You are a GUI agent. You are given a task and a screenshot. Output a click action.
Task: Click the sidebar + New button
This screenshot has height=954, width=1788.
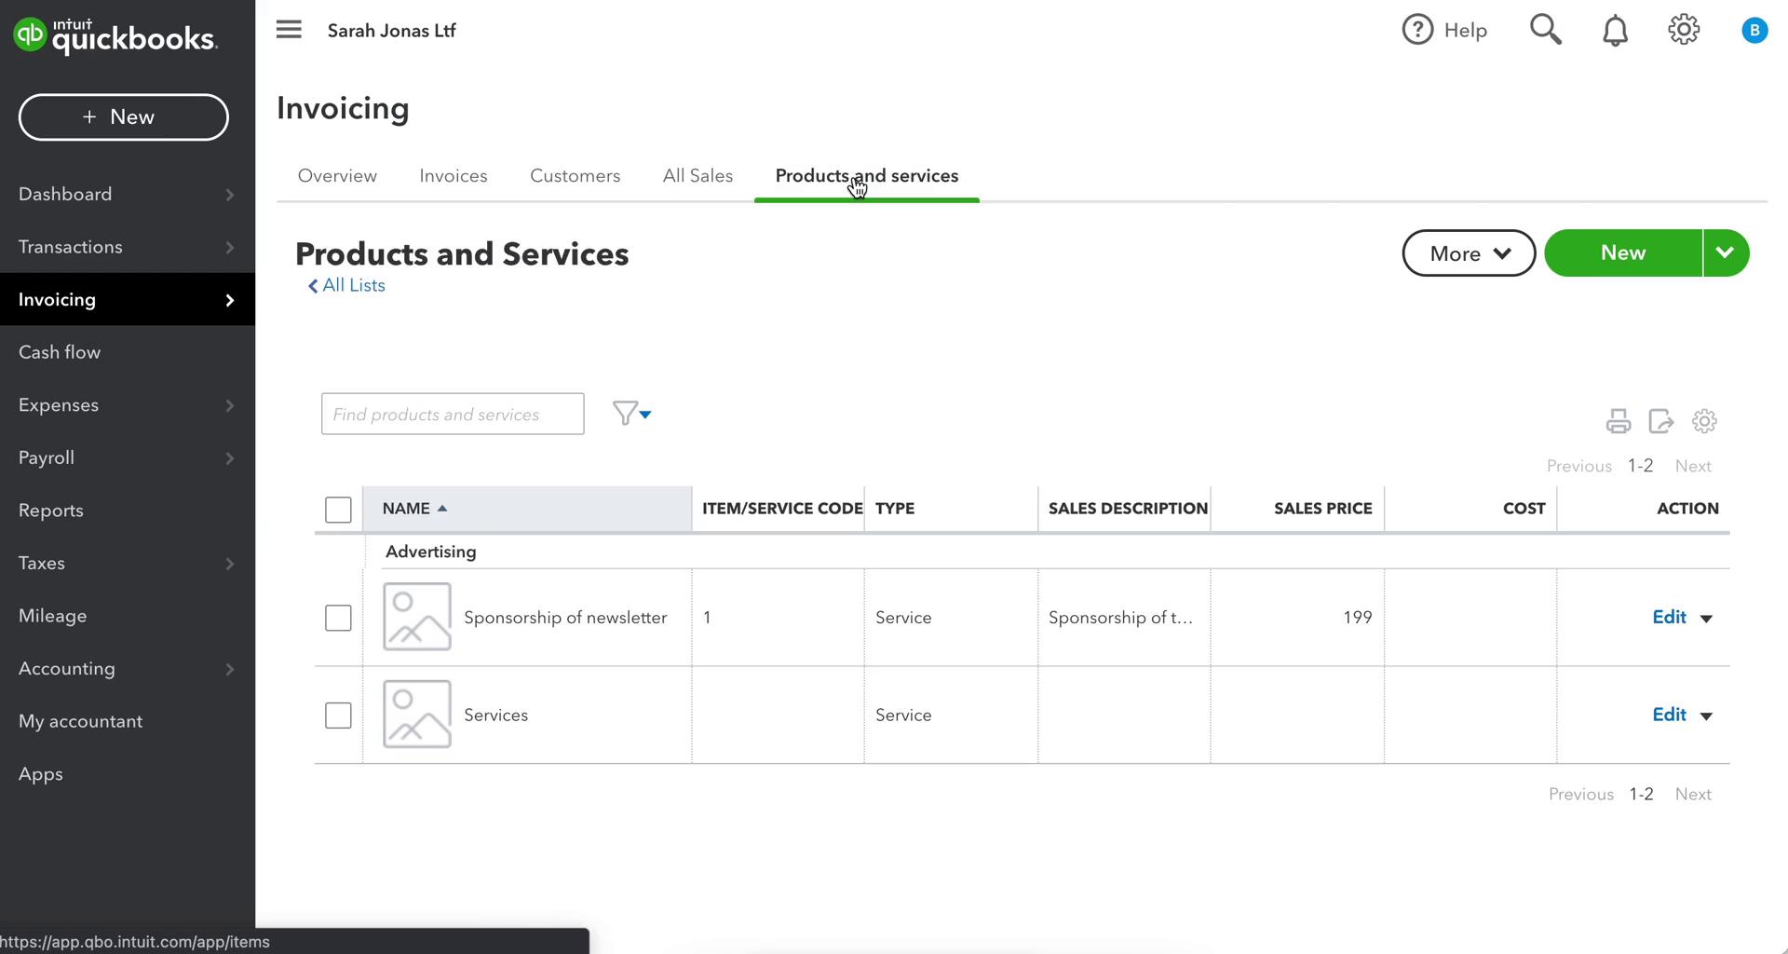pyautogui.click(x=123, y=117)
